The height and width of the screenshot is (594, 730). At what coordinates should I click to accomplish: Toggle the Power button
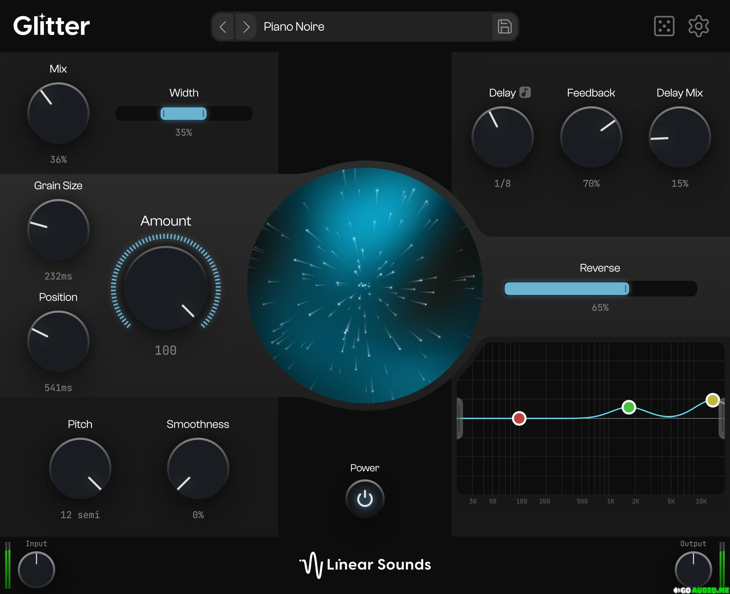tap(365, 499)
